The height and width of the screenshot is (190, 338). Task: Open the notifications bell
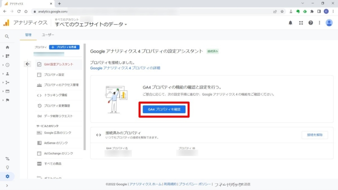[291, 23]
